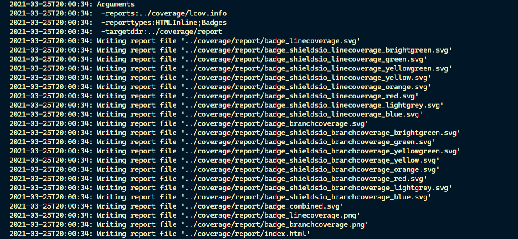Click the 'badge_shieldsio_linecoverage_green.svg' line
The height and width of the screenshot is (239, 518).
coord(218,59)
